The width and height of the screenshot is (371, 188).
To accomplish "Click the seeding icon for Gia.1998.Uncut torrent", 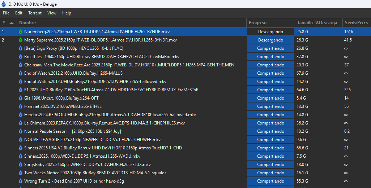I will (x=21, y=98).
